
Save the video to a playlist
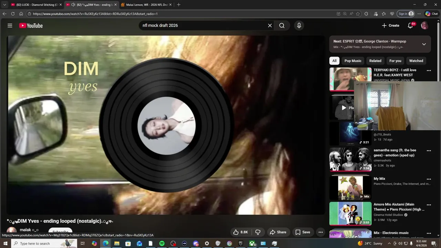pos(303,232)
